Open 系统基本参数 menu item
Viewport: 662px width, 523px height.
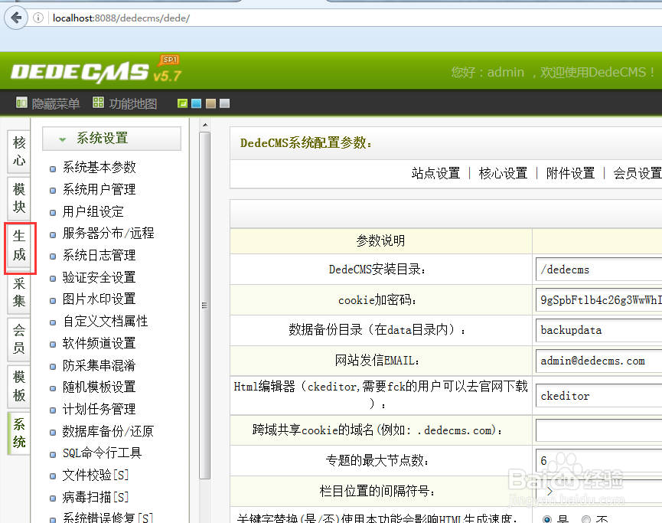click(x=99, y=167)
